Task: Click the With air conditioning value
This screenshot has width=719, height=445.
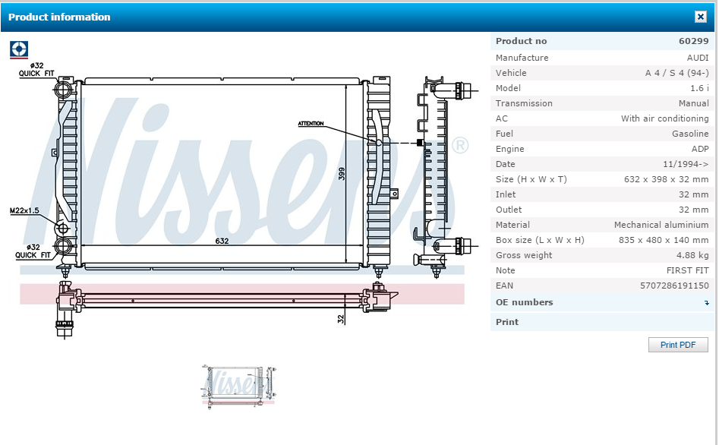Action: pyautogui.click(x=664, y=118)
